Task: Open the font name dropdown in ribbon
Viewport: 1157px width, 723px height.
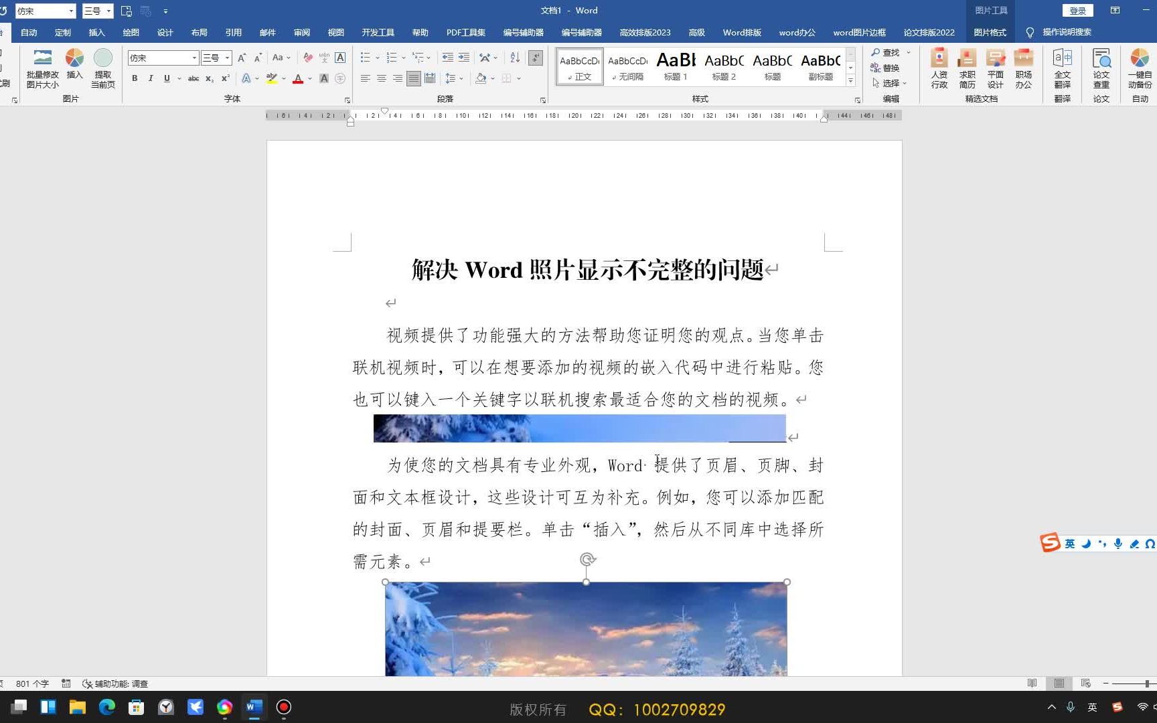Action: tap(194, 58)
